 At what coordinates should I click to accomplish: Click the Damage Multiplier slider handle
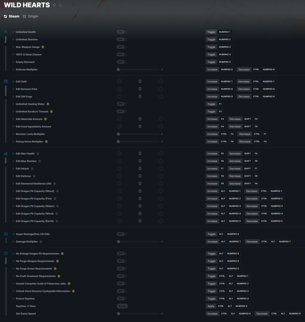point(118,242)
